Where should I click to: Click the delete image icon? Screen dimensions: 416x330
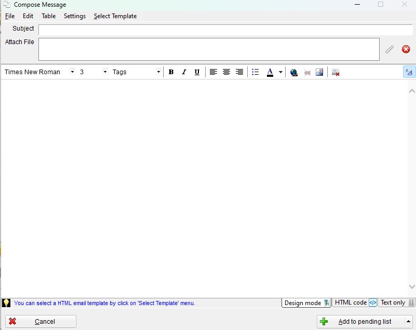(x=336, y=72)
